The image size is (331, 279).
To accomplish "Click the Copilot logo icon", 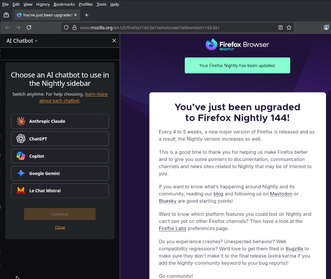I will 21,156.
